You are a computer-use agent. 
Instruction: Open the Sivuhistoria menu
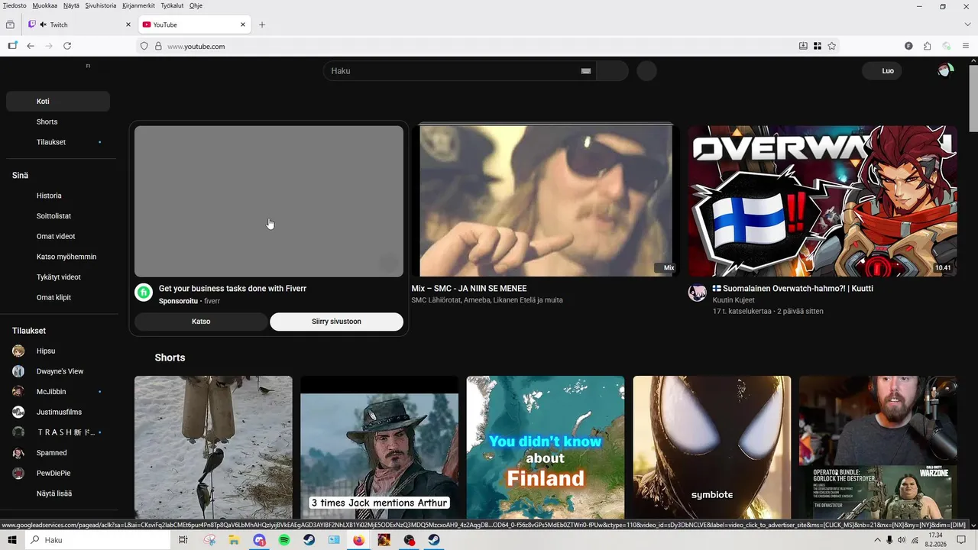100,5
